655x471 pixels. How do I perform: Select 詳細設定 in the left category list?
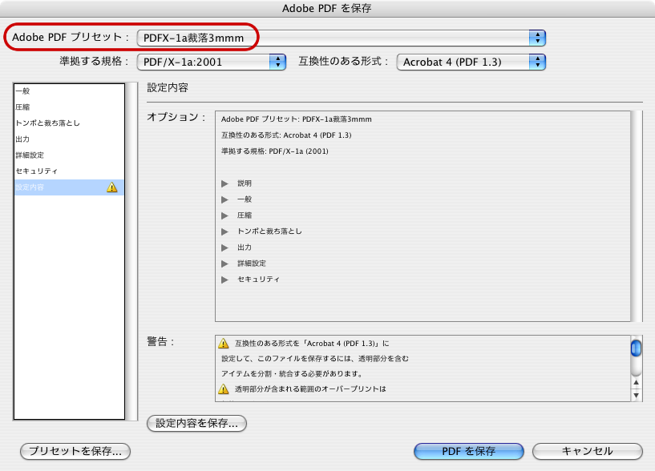69,155
